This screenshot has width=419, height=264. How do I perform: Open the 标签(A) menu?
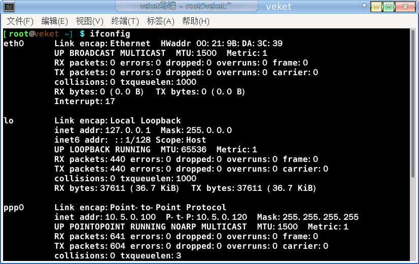coord(161,21)
